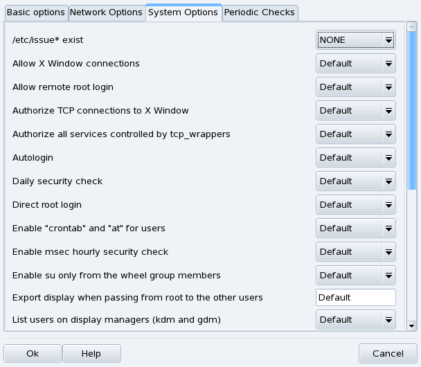Viewport: 421px width, 367px height.
Task: Click the Daily security check arrow
Action: click(388, 181)
